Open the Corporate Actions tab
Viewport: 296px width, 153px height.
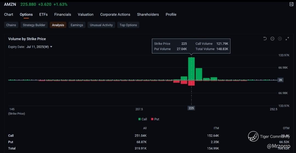point(115,15)
